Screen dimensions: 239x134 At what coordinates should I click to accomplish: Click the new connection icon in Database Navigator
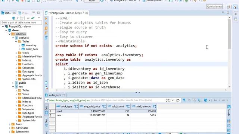tap(14, 18)
